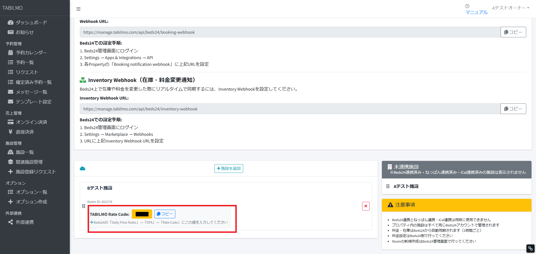Navigate to 外部連携 in sidebar

click(x=25, y=222)
